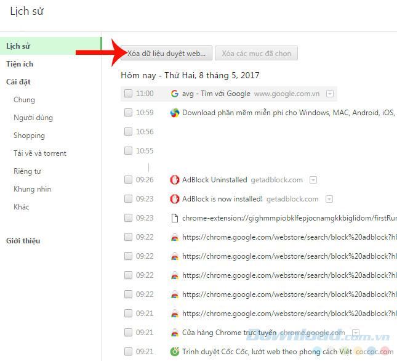Open AdBlock is now installed! link
Viewport: 397px width, 361px height.
(x=222, y=199)
